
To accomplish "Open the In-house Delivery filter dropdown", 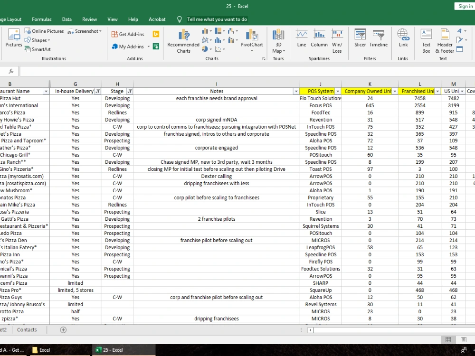I will 98,91.
